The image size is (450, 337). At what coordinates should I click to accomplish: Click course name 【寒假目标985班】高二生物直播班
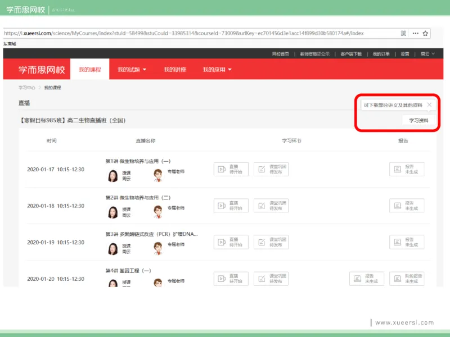tap(73, 120)
